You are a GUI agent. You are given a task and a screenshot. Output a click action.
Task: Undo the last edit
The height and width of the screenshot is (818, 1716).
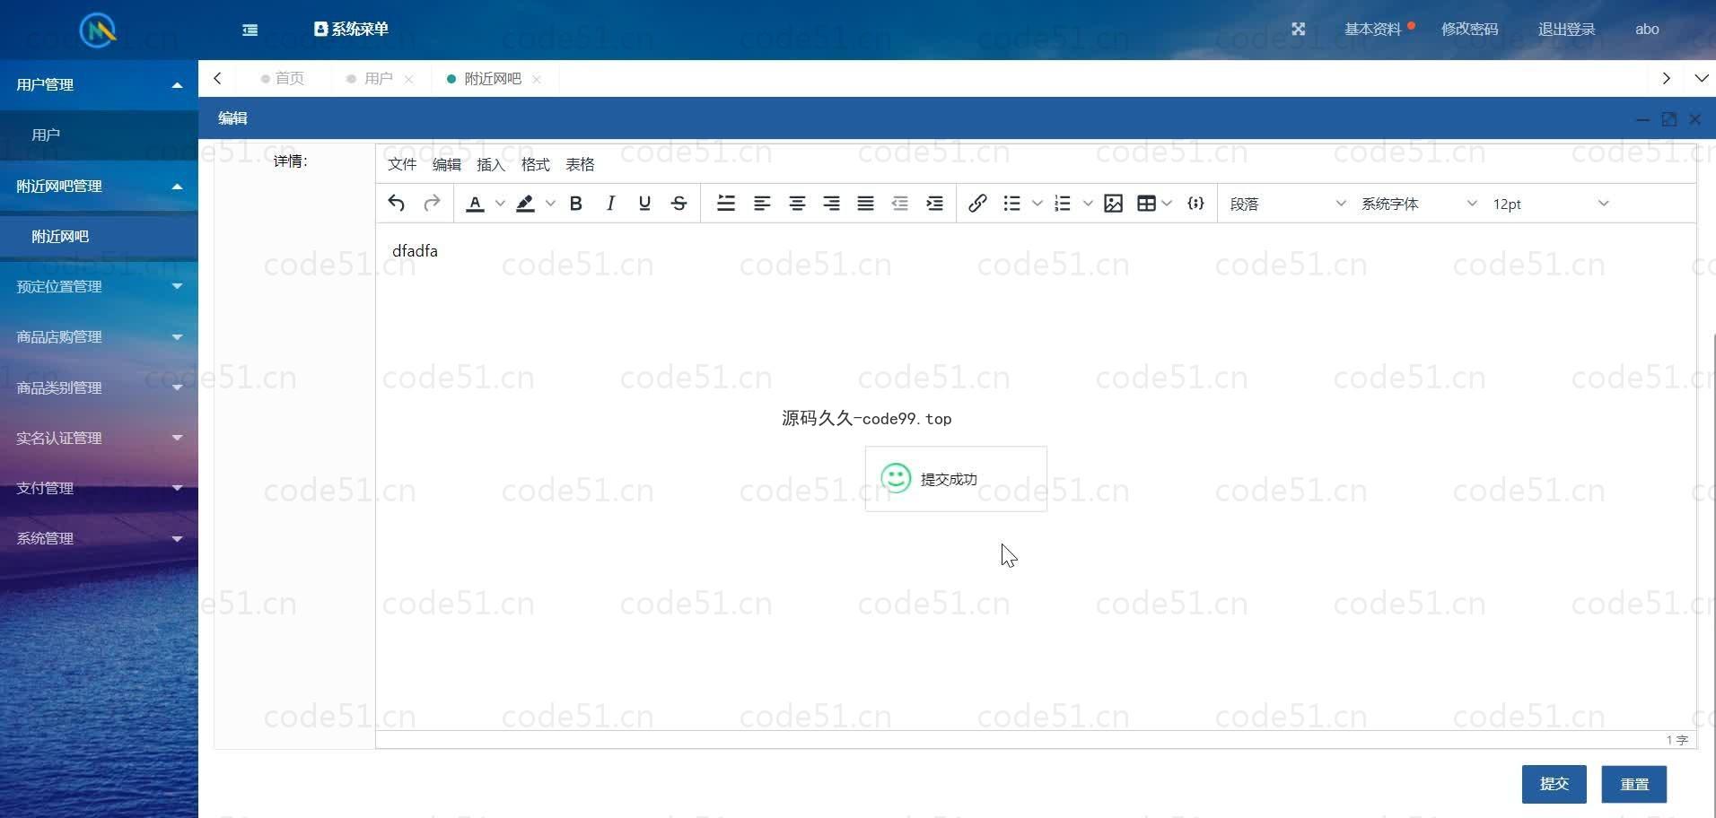pyautogui.click(x=396, y=204)
